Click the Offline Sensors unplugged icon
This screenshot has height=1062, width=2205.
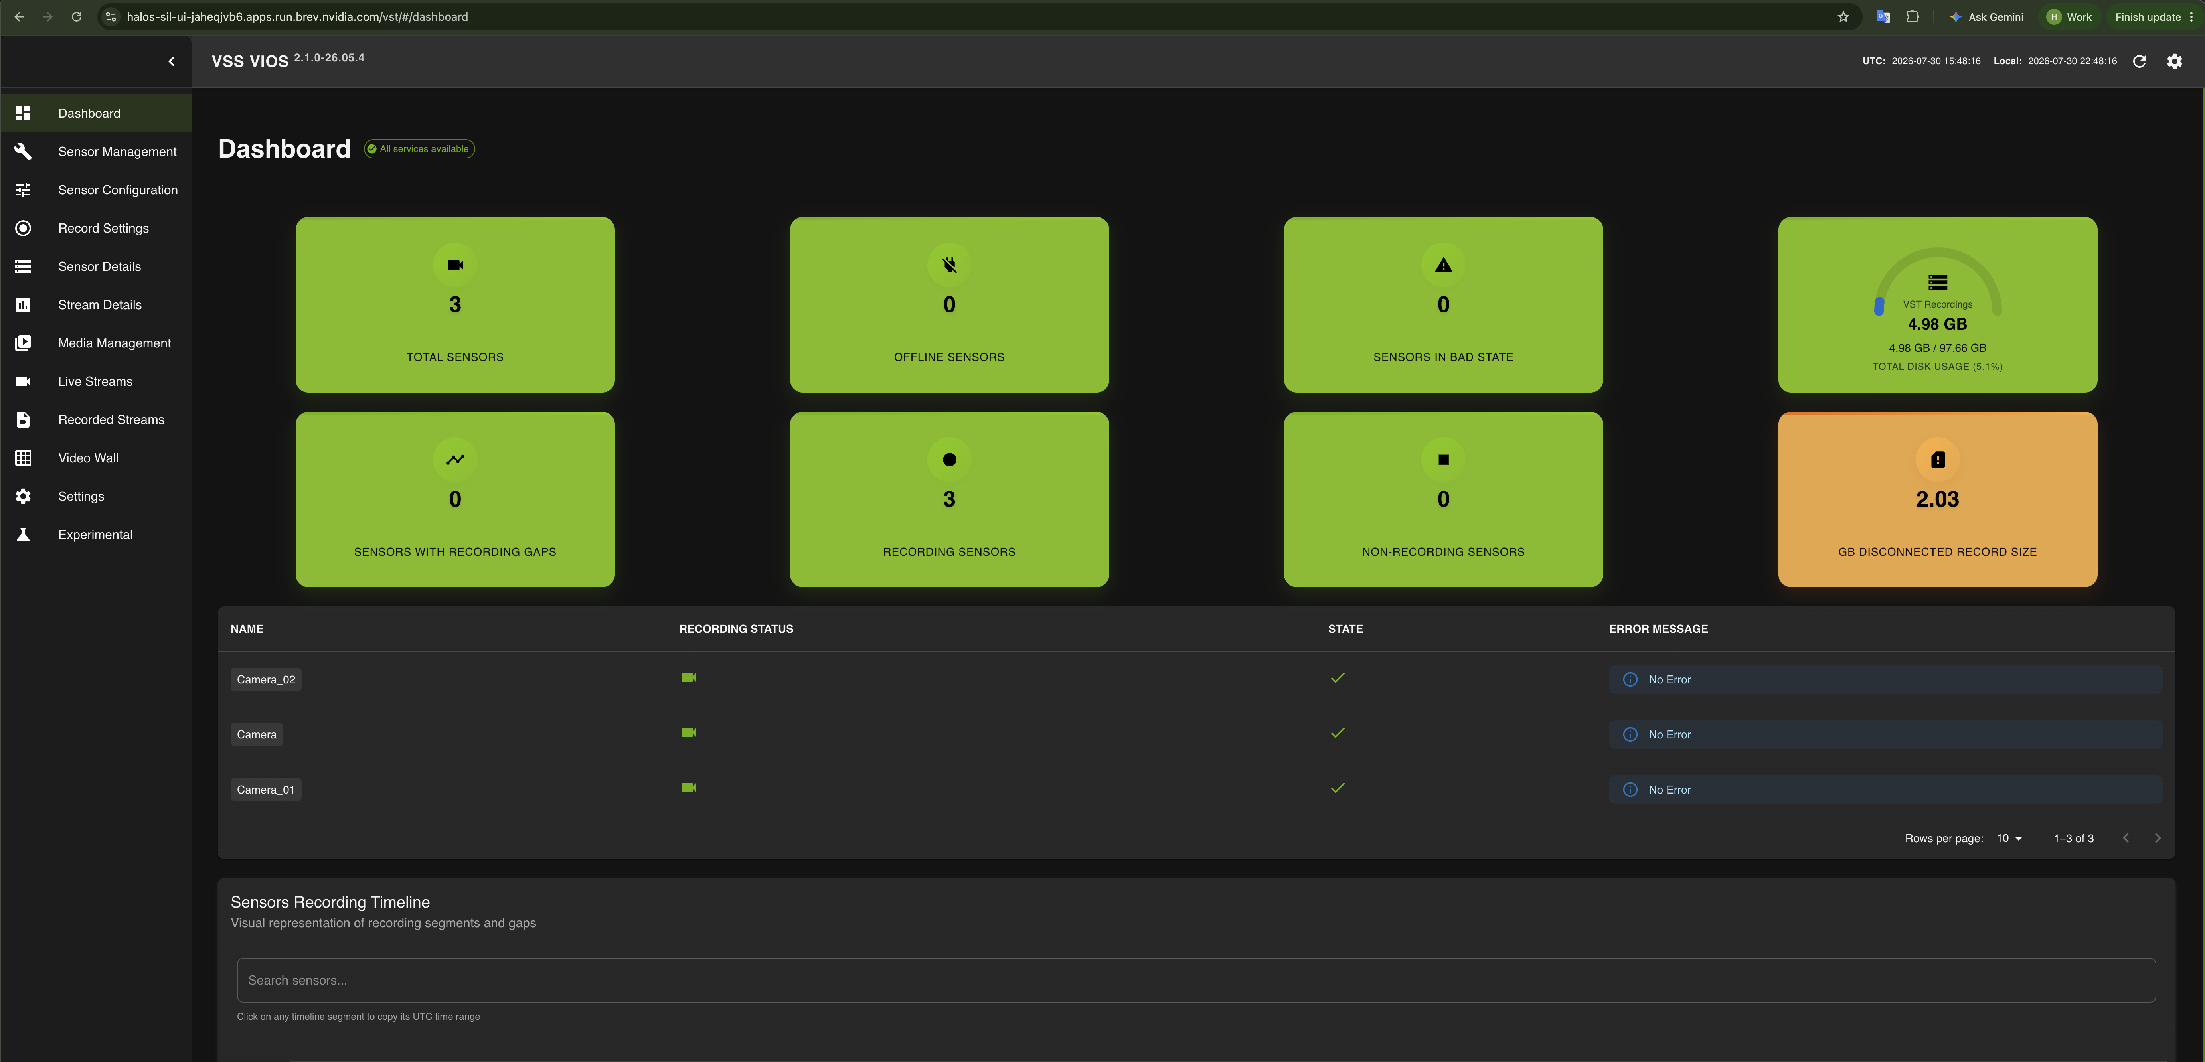(949, 265)
